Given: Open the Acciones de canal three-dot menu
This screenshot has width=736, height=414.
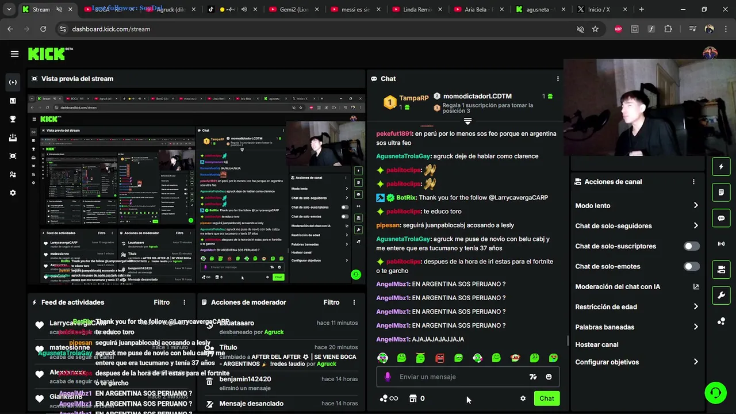Looking at the screenshot, I should [693, 182].
